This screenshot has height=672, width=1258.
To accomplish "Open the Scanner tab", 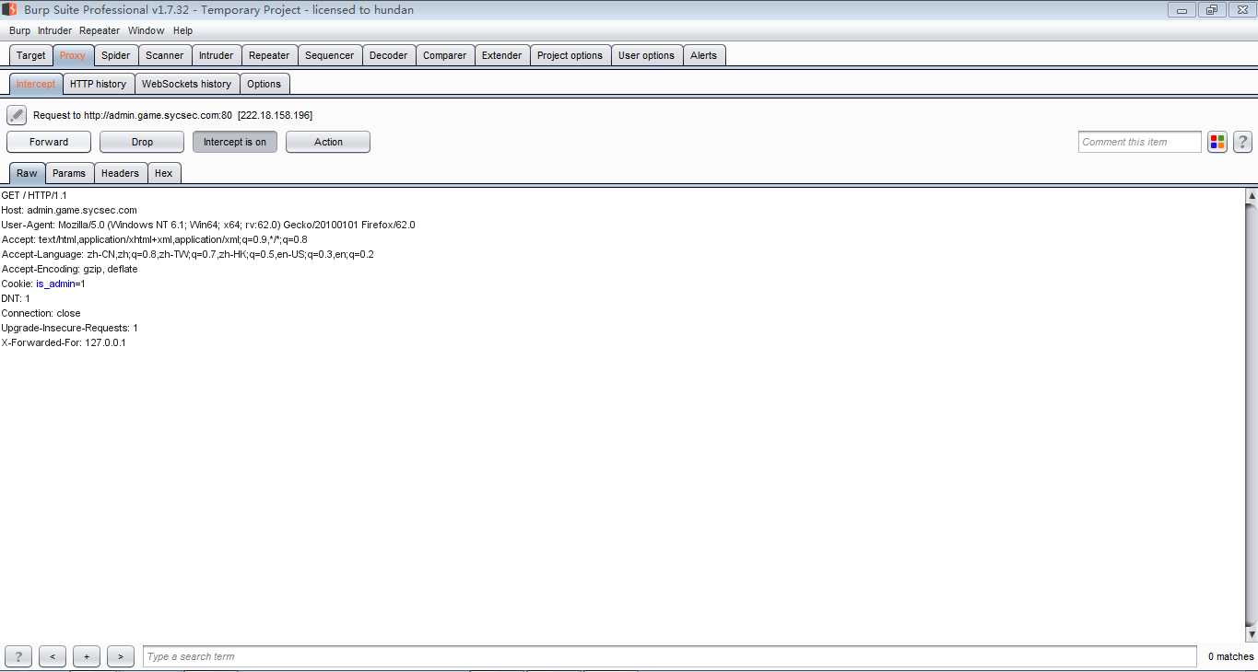I will (x=165, y=55).
